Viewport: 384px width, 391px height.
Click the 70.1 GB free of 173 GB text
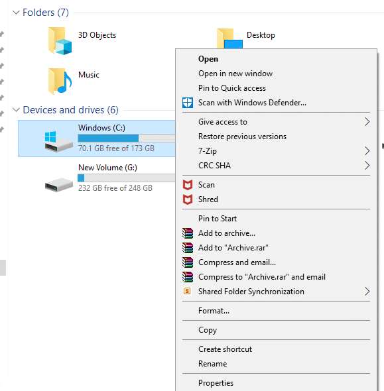tap(116, 148)
